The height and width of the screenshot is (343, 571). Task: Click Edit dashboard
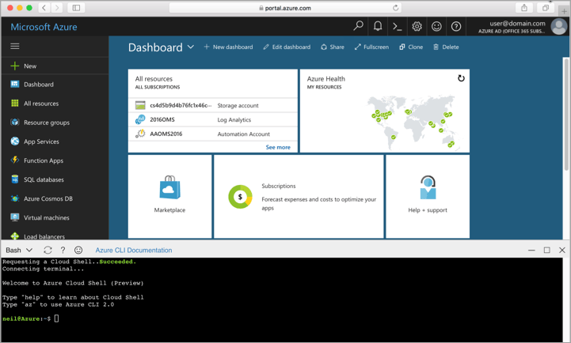click(287, 47)
